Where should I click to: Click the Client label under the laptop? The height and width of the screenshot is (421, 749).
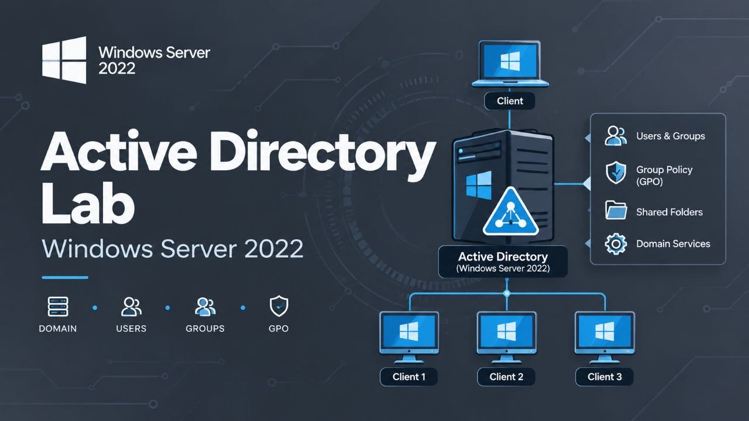pyautogui.click(x=510, y=101)
